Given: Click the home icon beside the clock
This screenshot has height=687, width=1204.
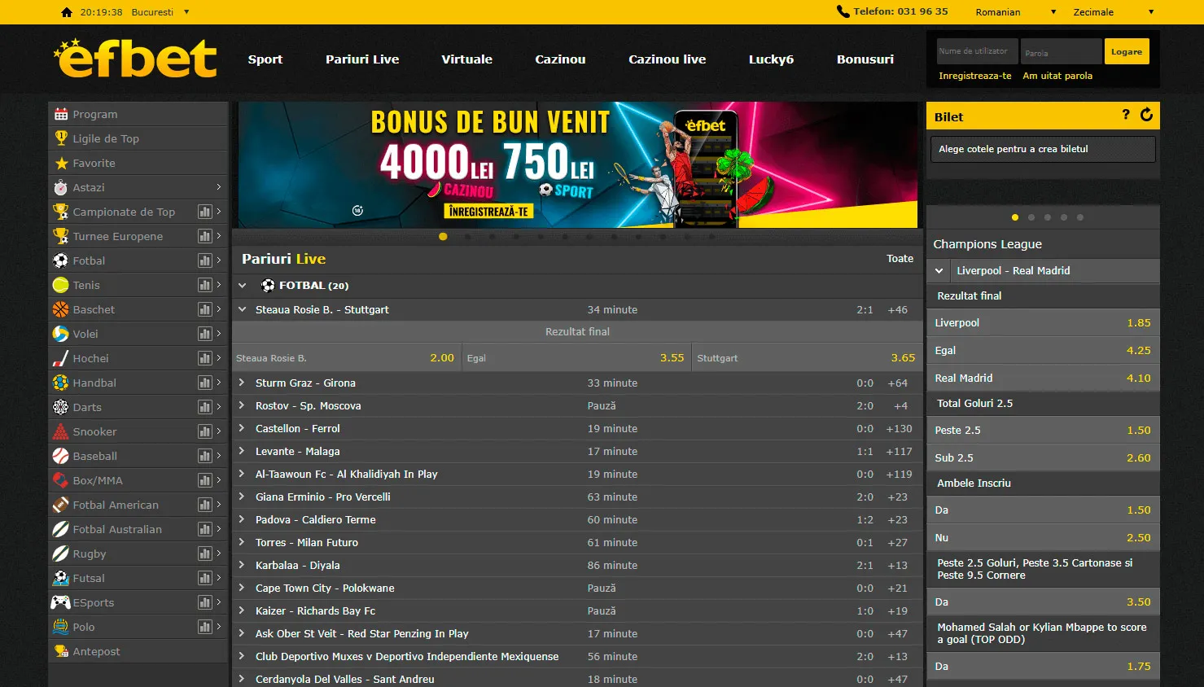Looking at the screenshot, I should (67, 12).
